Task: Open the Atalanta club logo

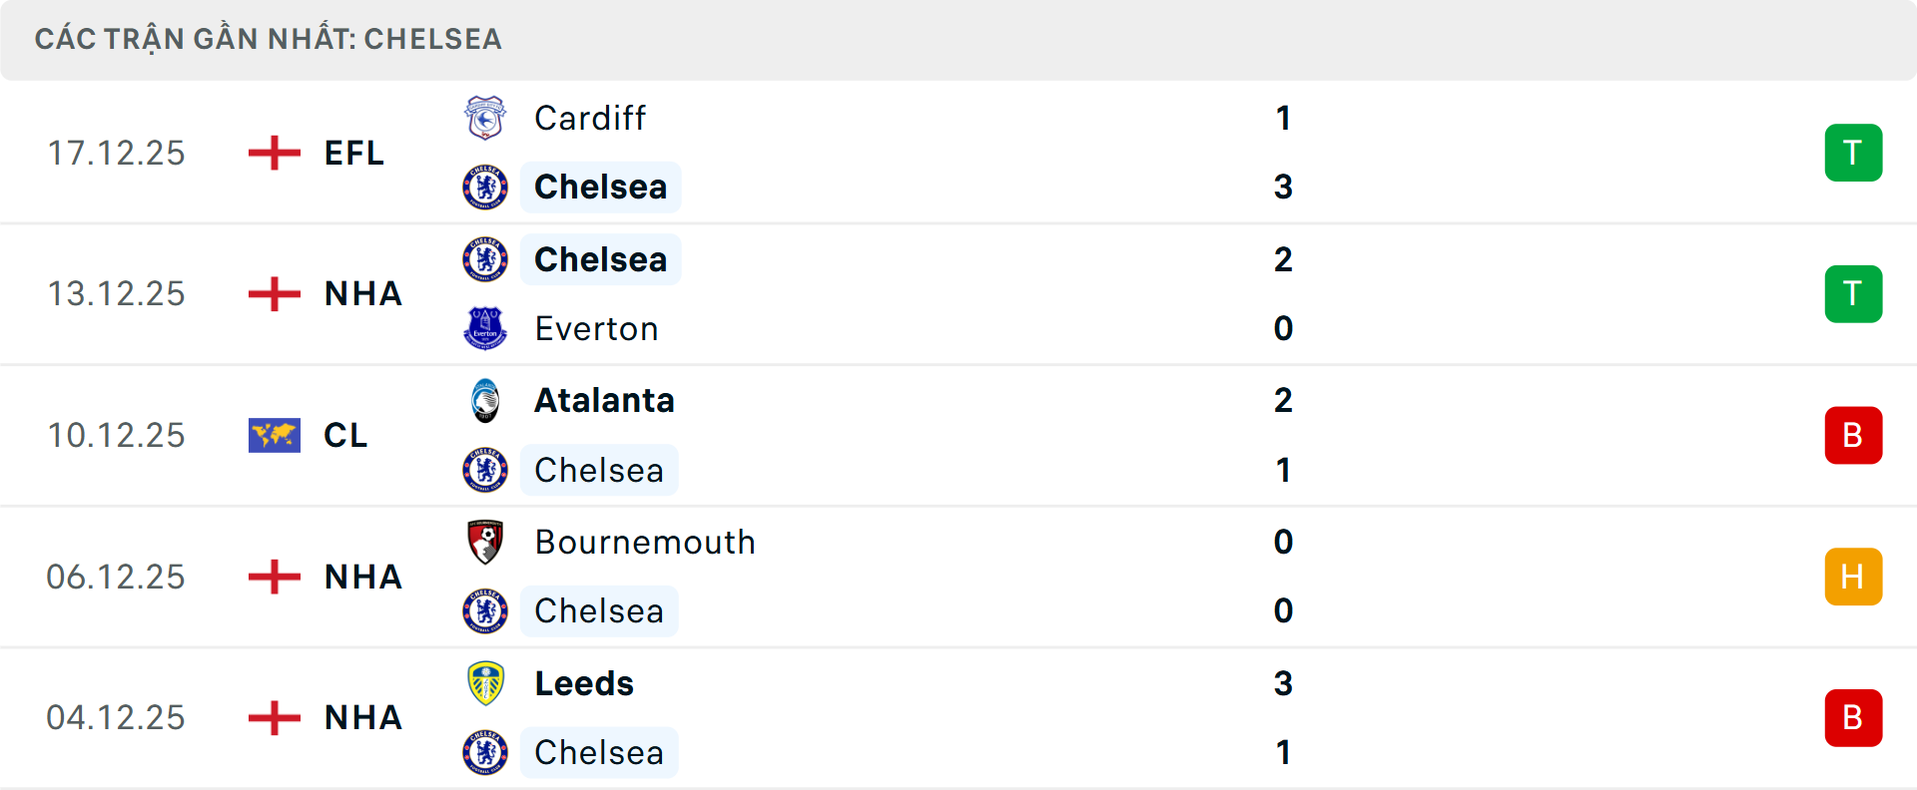Action: 485,399
